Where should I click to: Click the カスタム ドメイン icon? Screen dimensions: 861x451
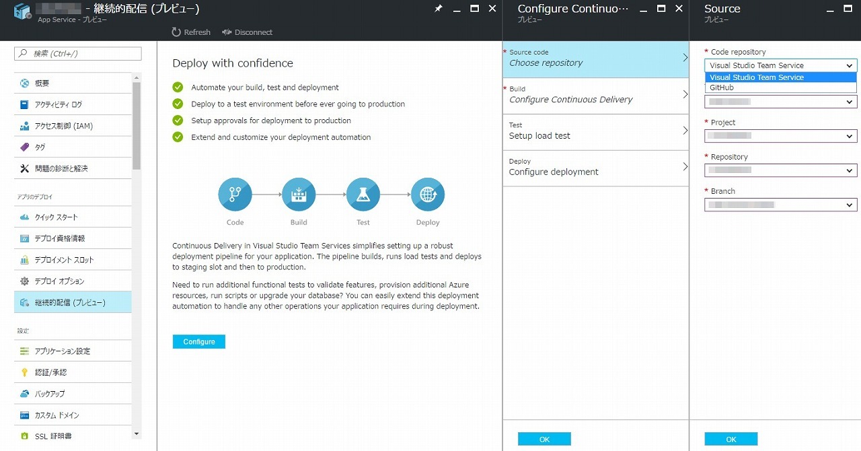(x=24, y=415)
